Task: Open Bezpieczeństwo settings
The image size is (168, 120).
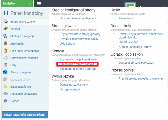Action: pyautogui.click(x=21, y=87)
